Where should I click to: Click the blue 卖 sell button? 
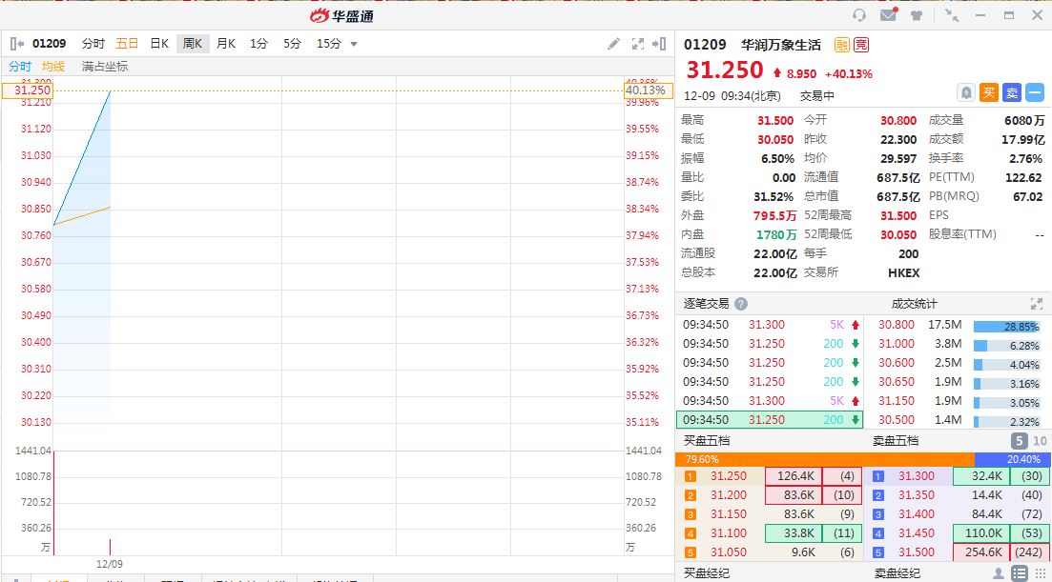tap(1012, 92)
